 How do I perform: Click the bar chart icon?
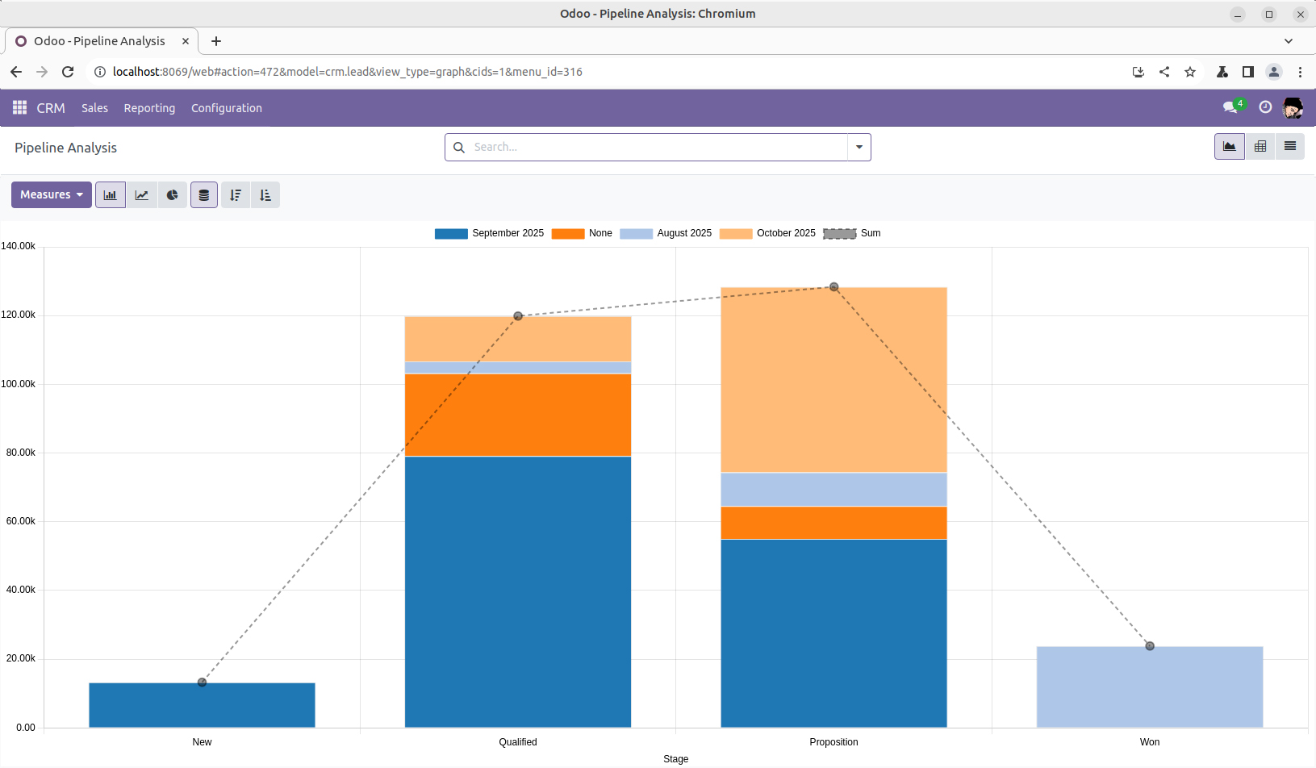pos(111,195)
